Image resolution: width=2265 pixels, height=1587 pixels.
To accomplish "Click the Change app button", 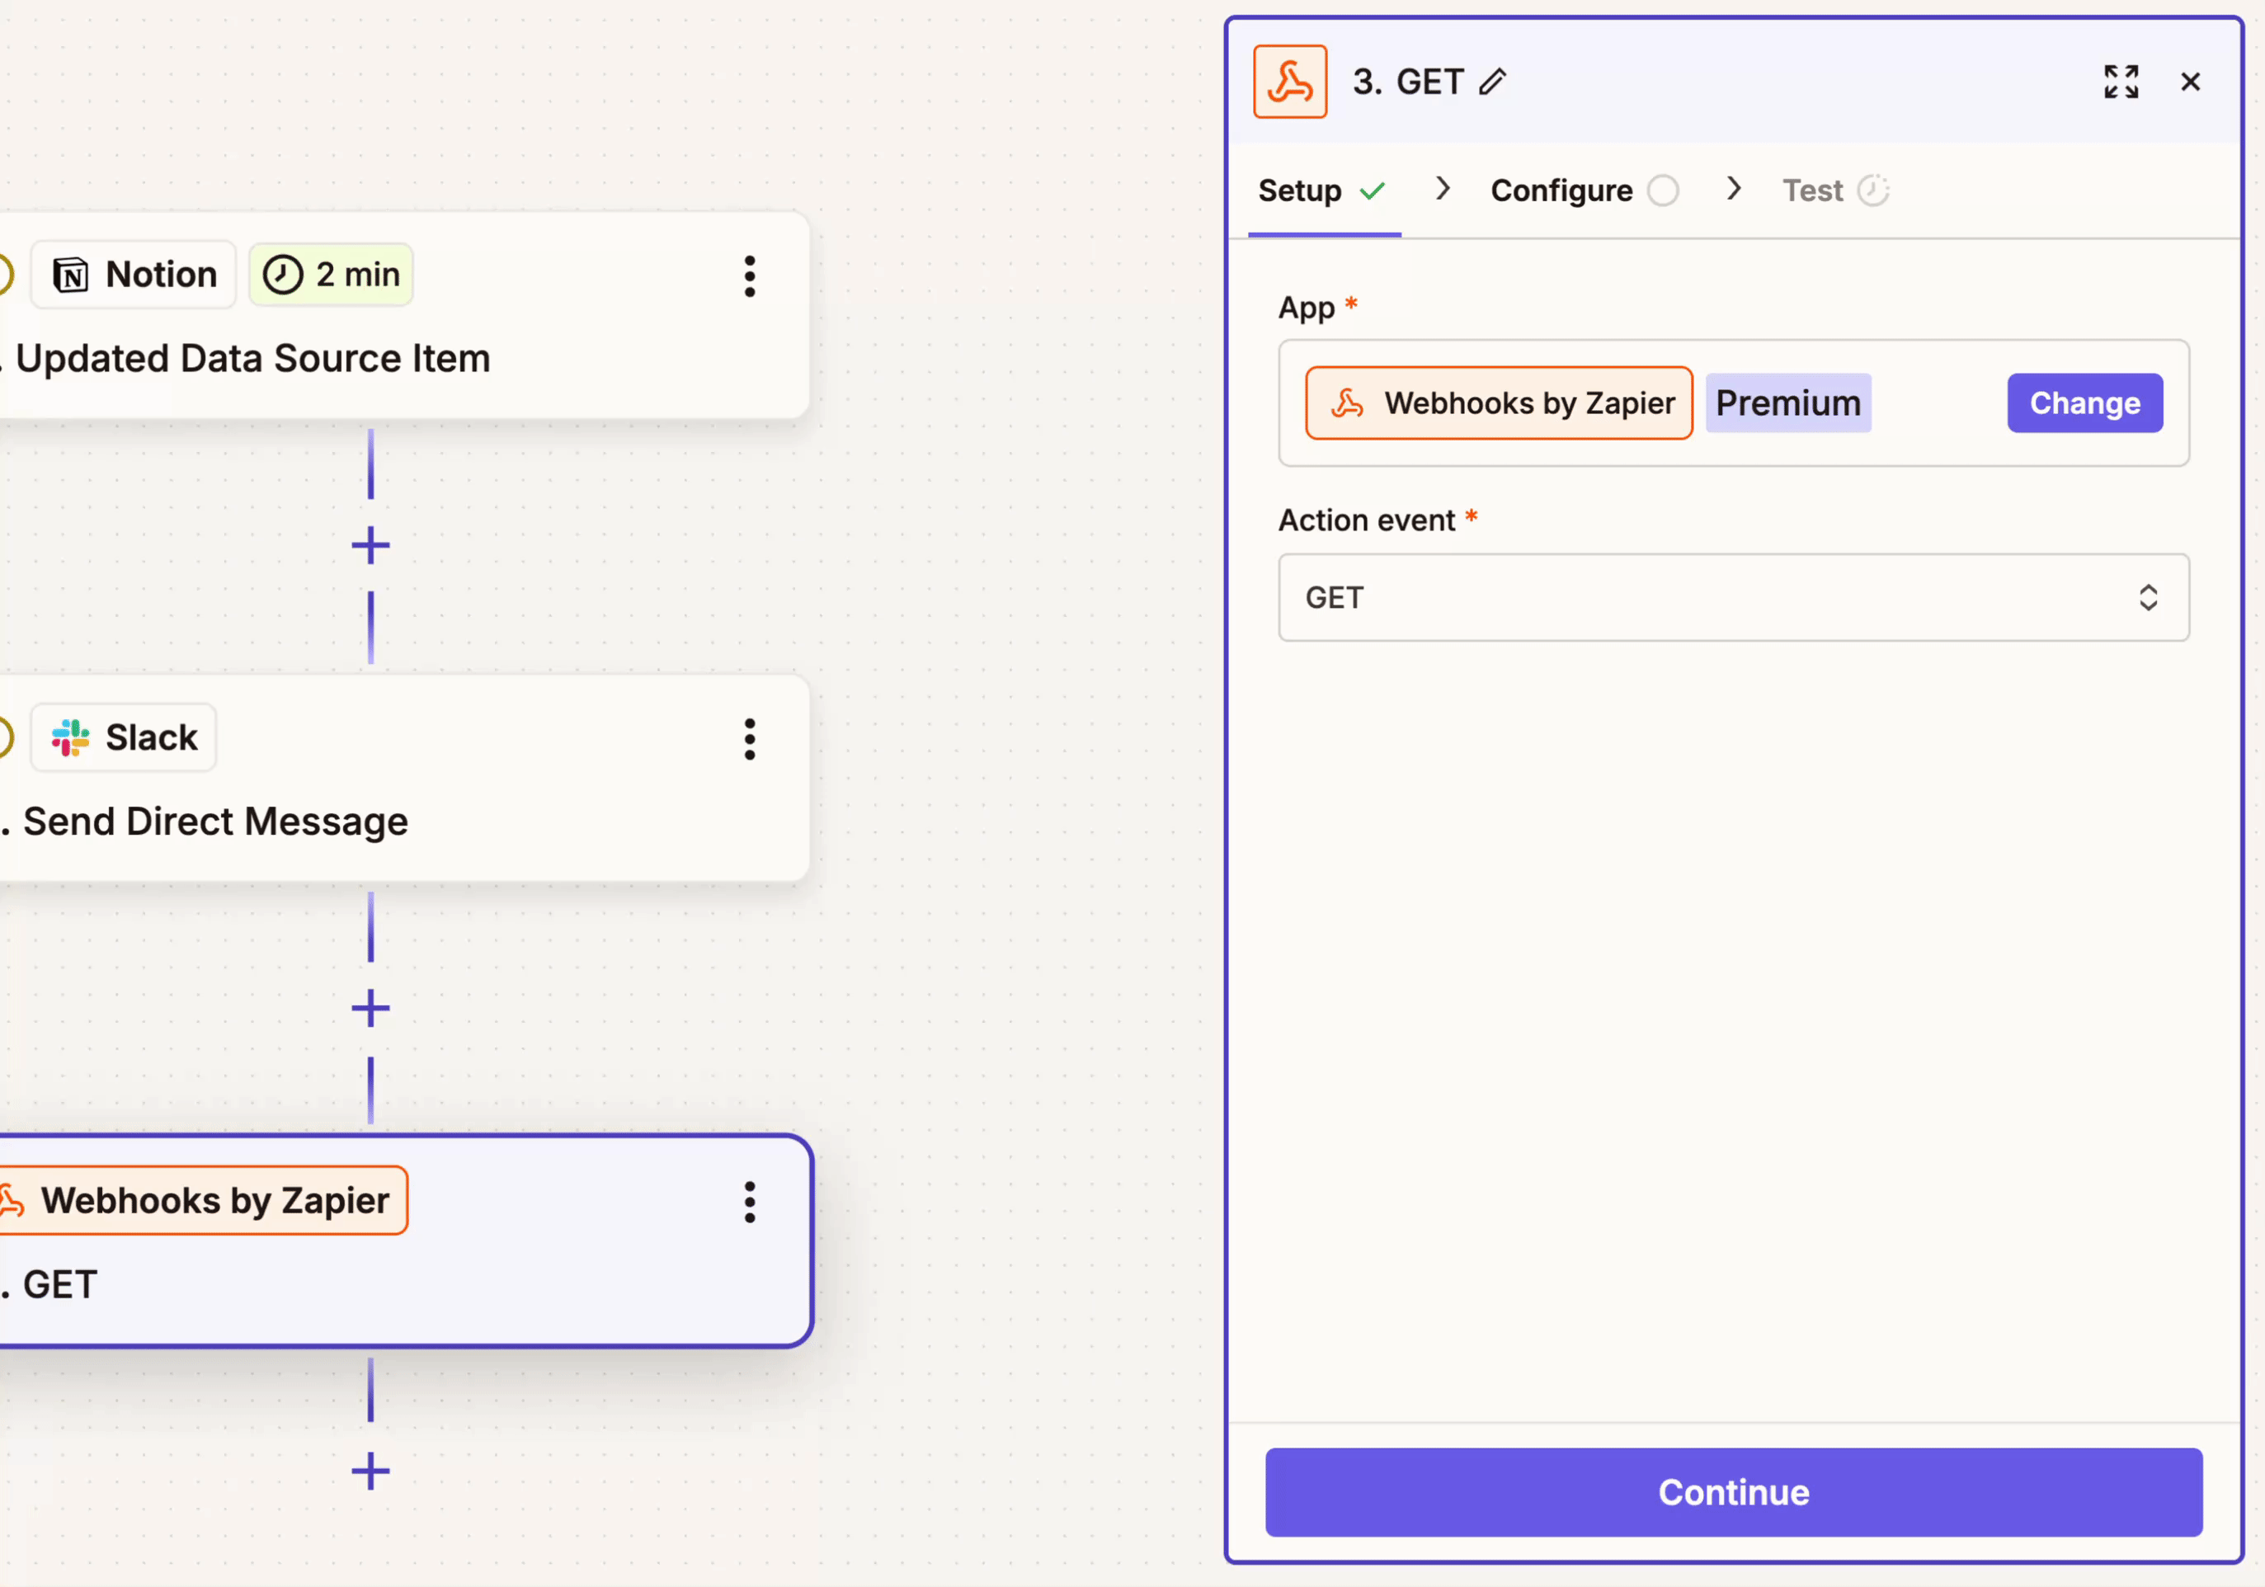I will coord(2084,403).
